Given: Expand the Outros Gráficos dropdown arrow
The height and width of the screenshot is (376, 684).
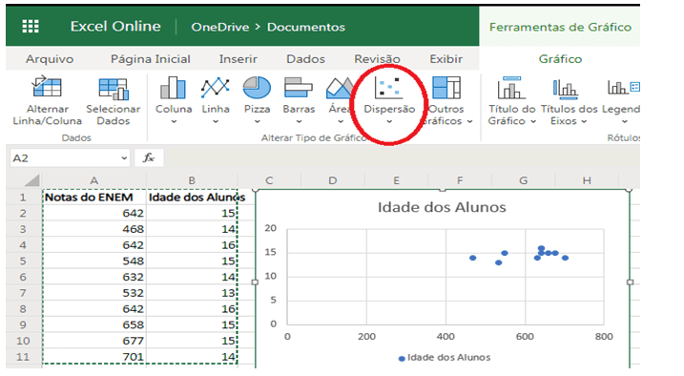Looking at the screenshot, I should (x=469, y=122).
